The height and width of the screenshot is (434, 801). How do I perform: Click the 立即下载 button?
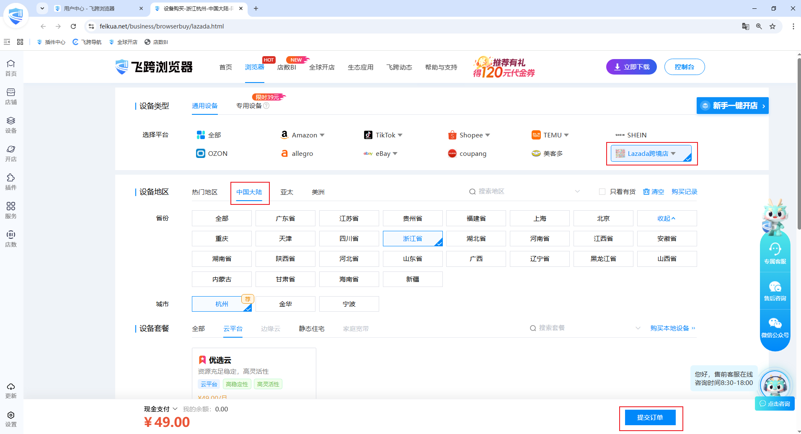631,67
